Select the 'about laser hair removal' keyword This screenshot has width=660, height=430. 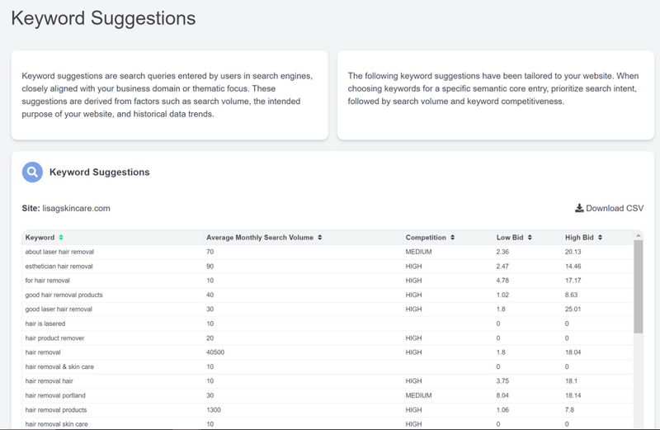tap(59, 252)
